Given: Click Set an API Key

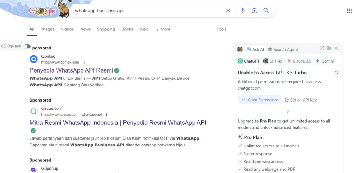Looking at the screenshot, I should 300,100.
